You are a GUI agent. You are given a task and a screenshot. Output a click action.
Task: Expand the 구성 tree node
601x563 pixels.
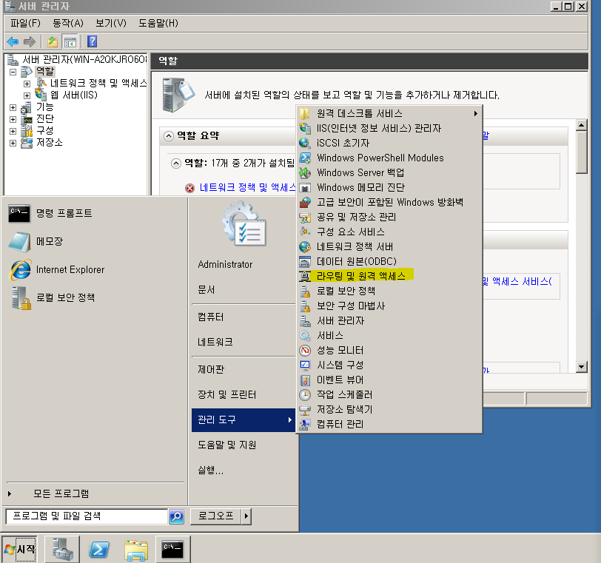click(x=13, y=132)
